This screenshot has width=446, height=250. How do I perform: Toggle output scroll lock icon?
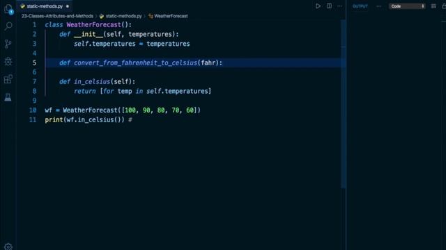(x=444, y=6)
